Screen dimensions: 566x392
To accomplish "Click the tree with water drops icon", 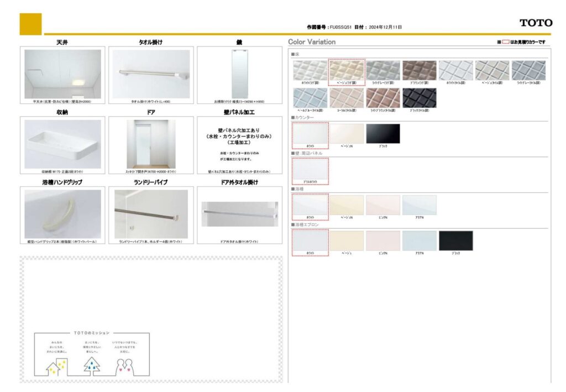I will click(x=91, y=365).
